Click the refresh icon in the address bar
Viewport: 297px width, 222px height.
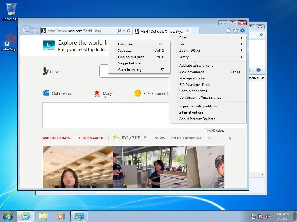[x=128, y=31]
